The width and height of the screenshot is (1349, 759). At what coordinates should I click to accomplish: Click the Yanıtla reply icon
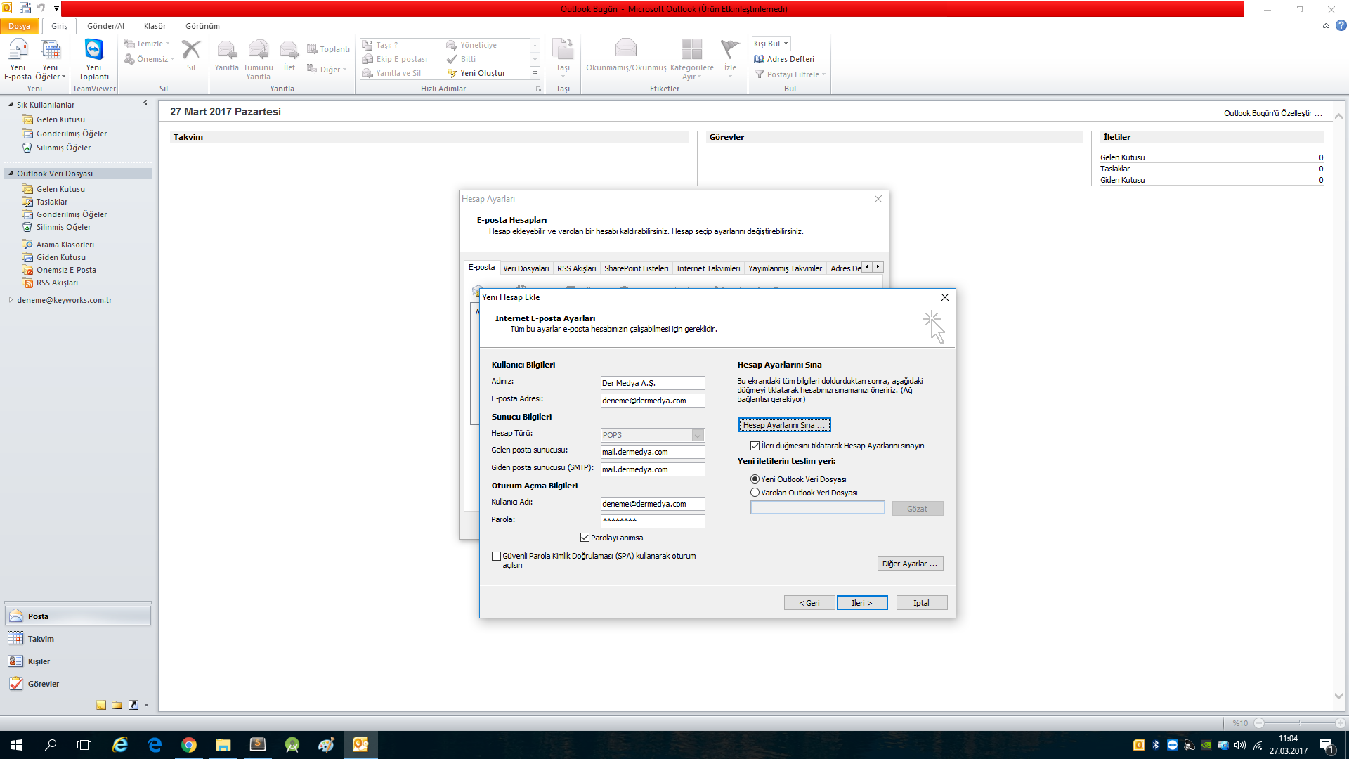[x=226, y=50]
